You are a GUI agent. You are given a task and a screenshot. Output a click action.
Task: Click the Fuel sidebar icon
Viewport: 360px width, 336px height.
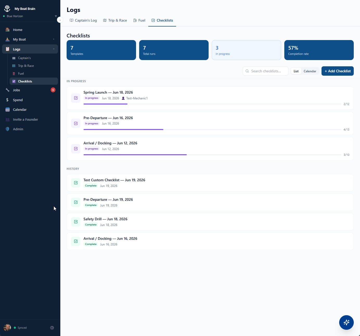pyautogui.click(x=14, y=74)
